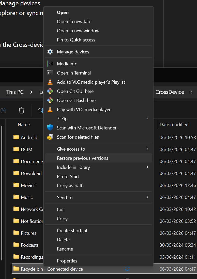
Task: Click the Android date 06/03/2026 10:58
Action: (178, 137)
